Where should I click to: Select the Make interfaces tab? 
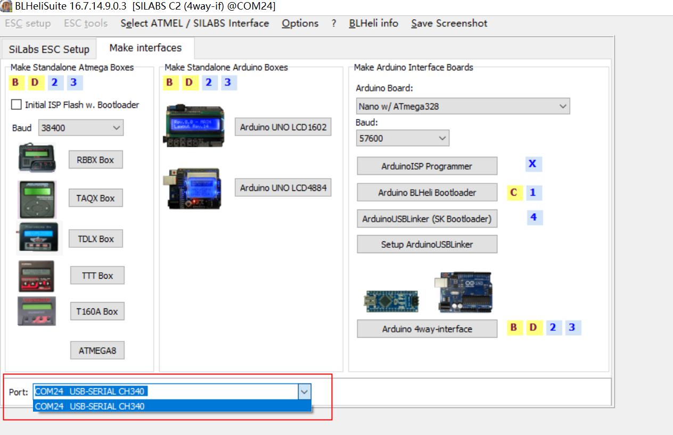pyautogui.click(x=145, y=48)
